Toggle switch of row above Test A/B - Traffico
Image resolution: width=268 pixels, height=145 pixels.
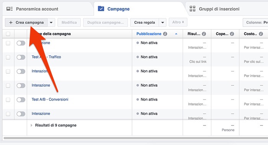[x=21, y=43]
